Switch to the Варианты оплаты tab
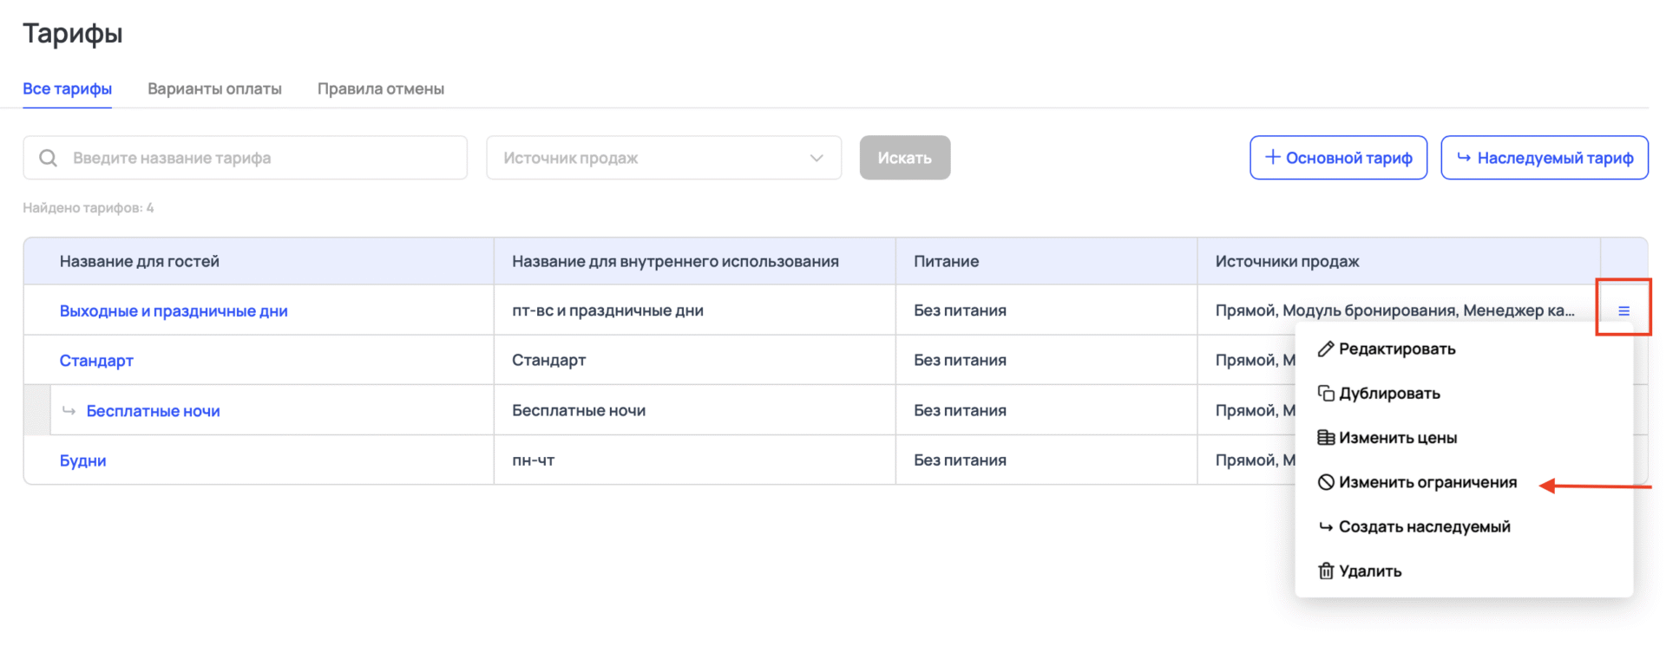The height and width of the screenshot is (646, 1666). point(214,88)
